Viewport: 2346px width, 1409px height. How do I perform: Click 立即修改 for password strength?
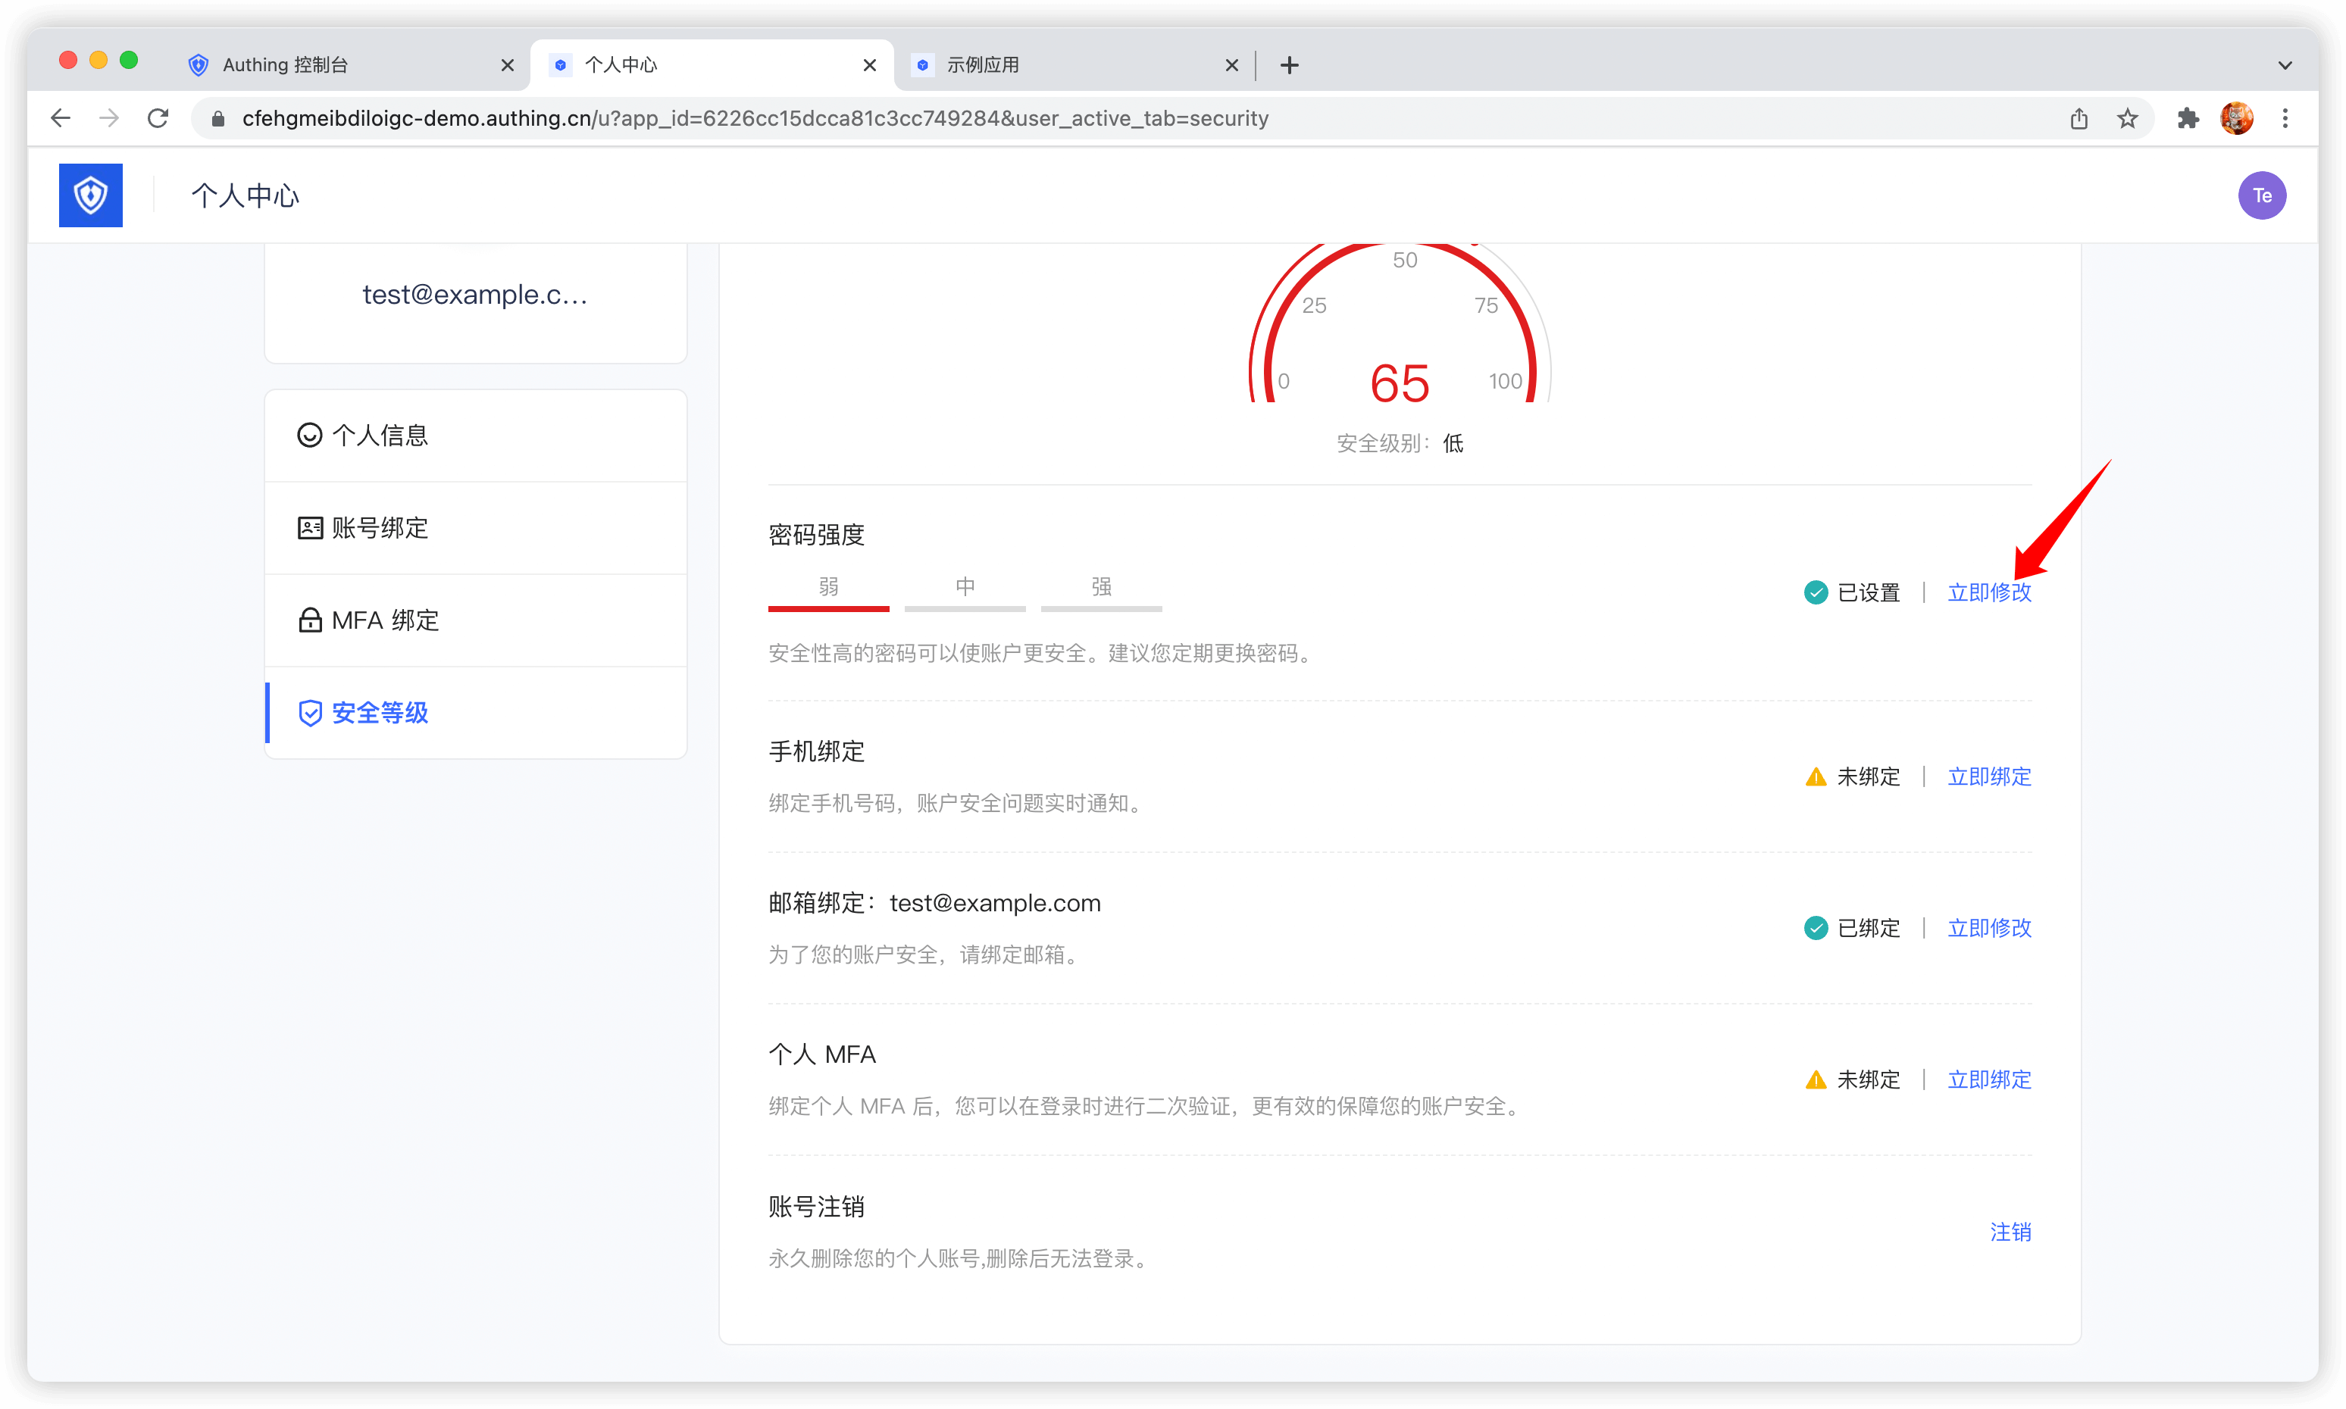(1989, 592)
